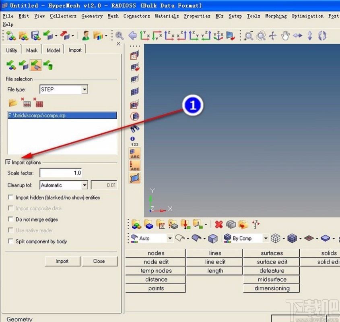Enable Import hidden (blanked/no show) entities
Screen dimensions: 340x322
[x=10, y=198]
